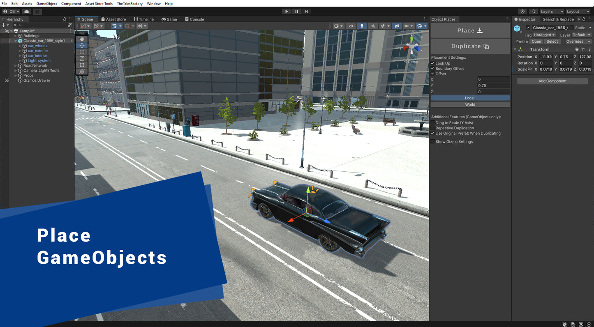Toggle 2D view mode in Scene
The width and height of the screenshot is (594, 327).
(351, 26)
